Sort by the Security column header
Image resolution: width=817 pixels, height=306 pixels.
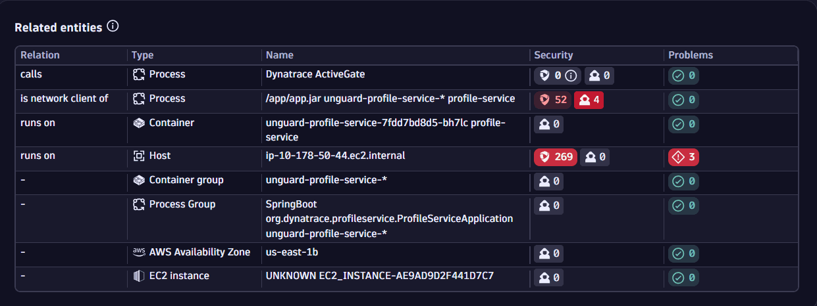click(554, 55)
